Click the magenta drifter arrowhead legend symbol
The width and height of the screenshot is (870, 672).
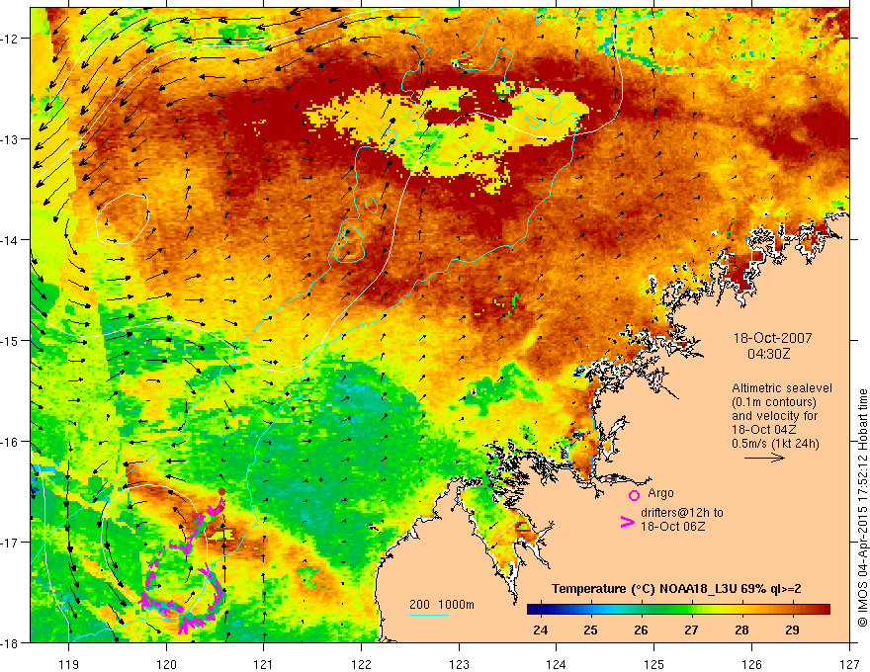point(628,521)
